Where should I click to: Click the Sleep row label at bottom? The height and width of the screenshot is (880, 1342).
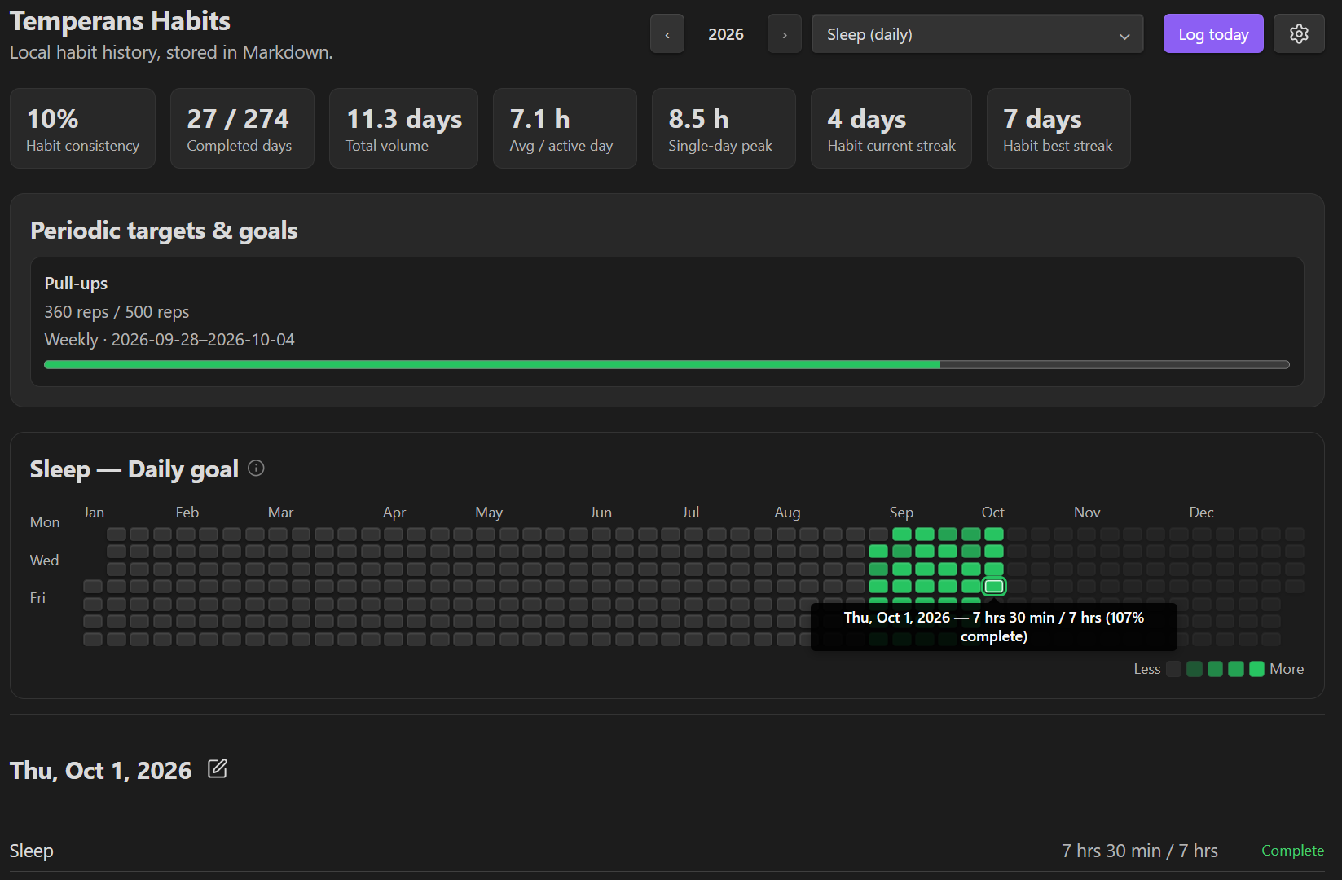click(32, 851)
